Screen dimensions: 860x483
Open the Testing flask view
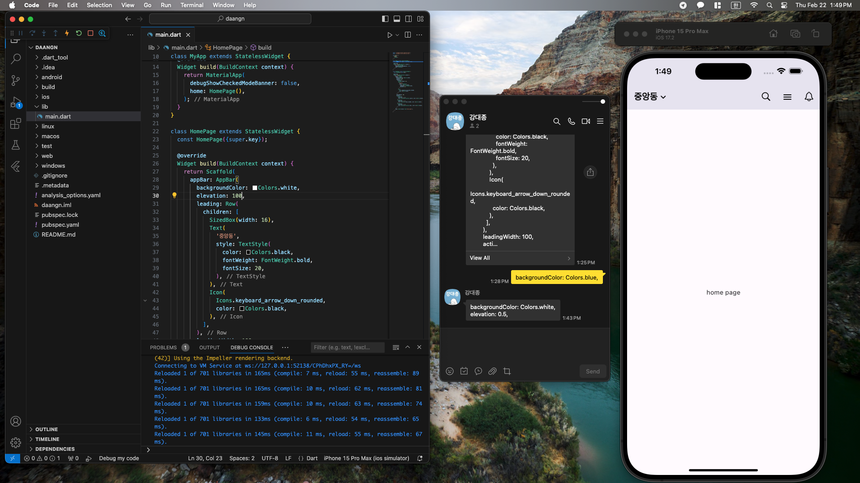coord(16,145)
